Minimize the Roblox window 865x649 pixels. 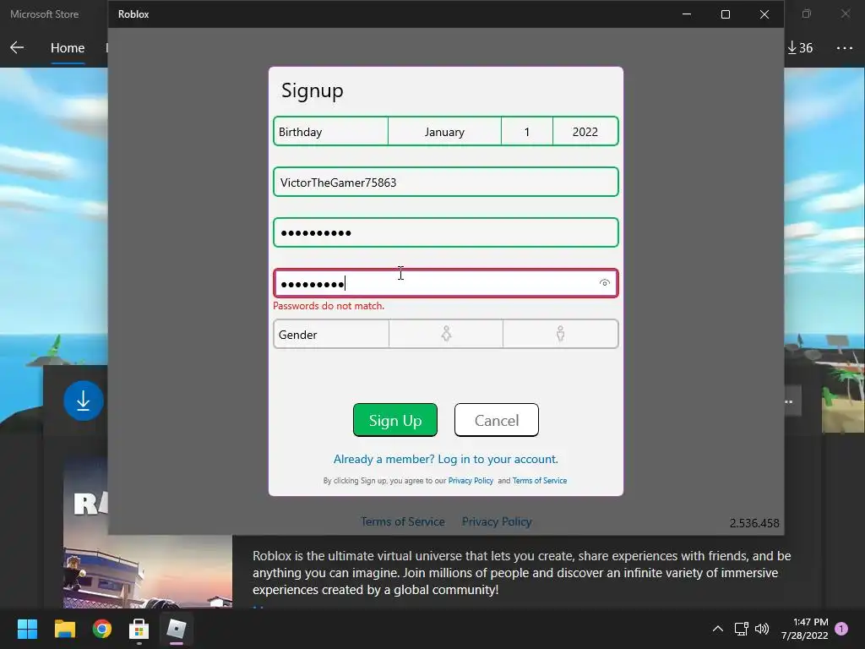tap(687, 14)
